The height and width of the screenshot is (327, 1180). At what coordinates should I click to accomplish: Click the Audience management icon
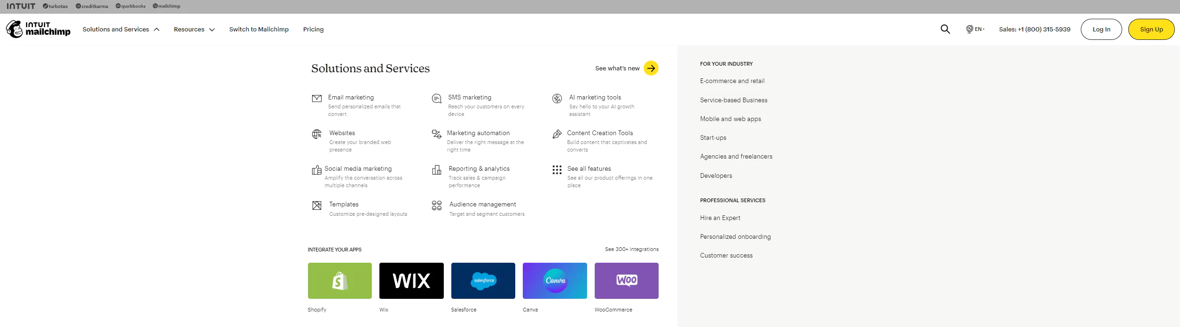pos(437,205)
